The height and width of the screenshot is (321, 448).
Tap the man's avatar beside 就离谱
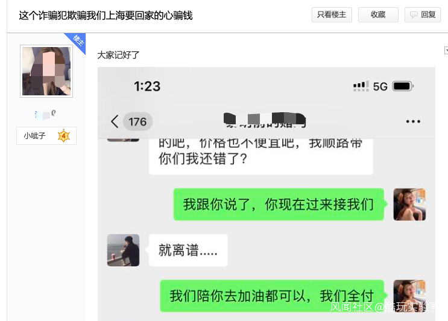[123, 250]
